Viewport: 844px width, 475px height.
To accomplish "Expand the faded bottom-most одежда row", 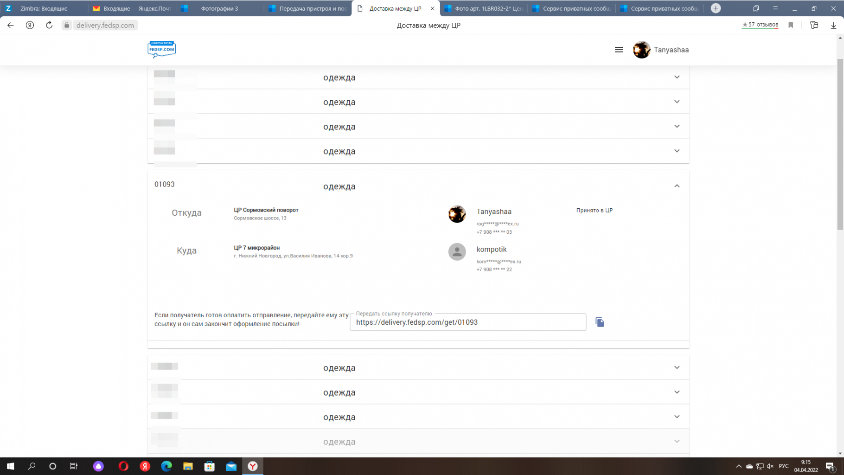I will (677, 442).
